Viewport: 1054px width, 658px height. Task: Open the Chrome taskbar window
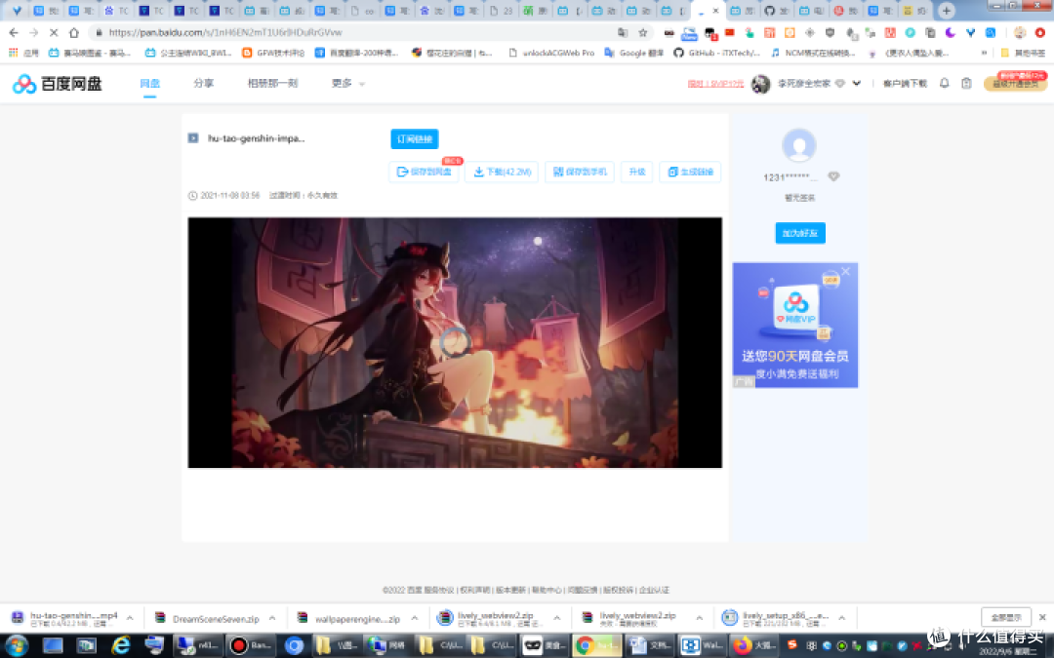click(597, 646)
